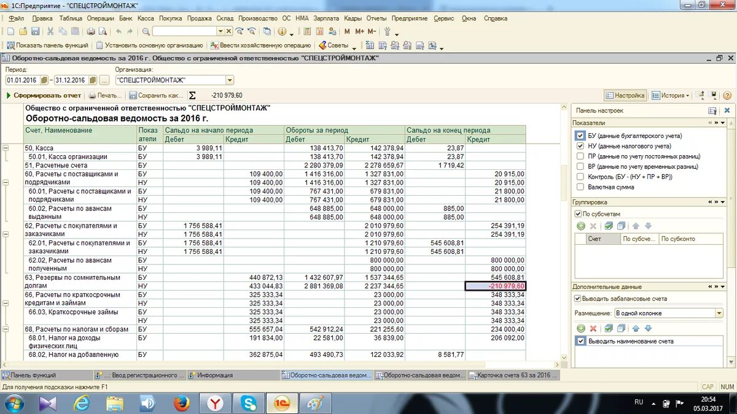Click the M- memory subtract button
The width and height of the screenshot is (737, 414).
click(372, 31)
